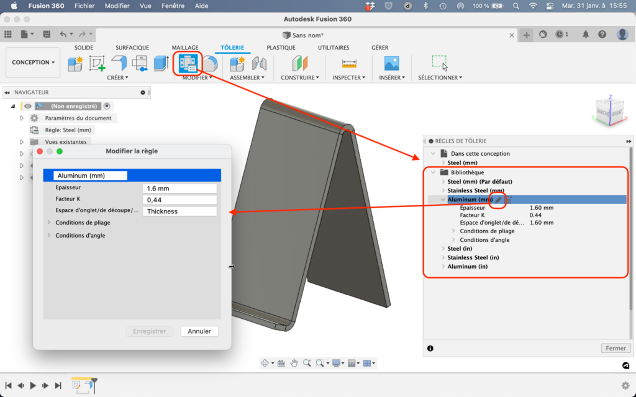This screenshot has height=397, width=636.
Task: Open the Sheet Metal Rules tool
Action: (188, 64)
